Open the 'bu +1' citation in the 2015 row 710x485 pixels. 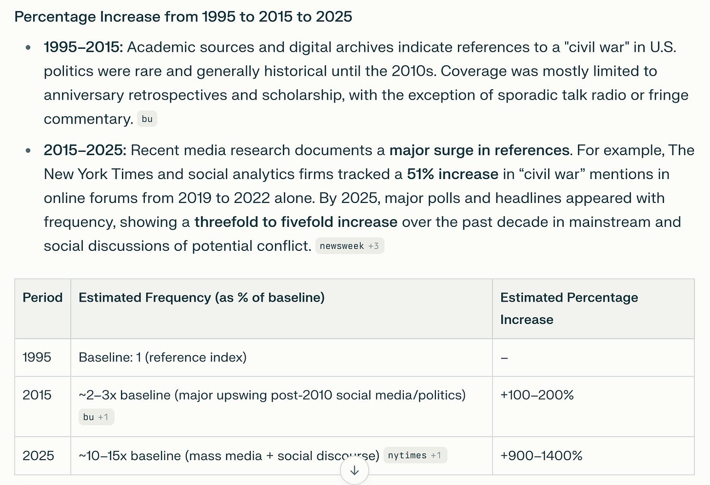(x=96, y=417)
